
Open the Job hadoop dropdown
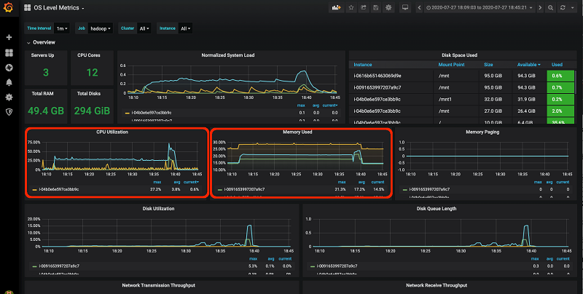click(x=101, y=28)
